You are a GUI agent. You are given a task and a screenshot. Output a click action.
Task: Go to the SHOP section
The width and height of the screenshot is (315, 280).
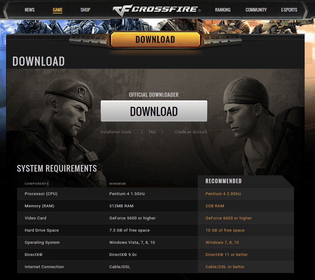coord(85,10)
